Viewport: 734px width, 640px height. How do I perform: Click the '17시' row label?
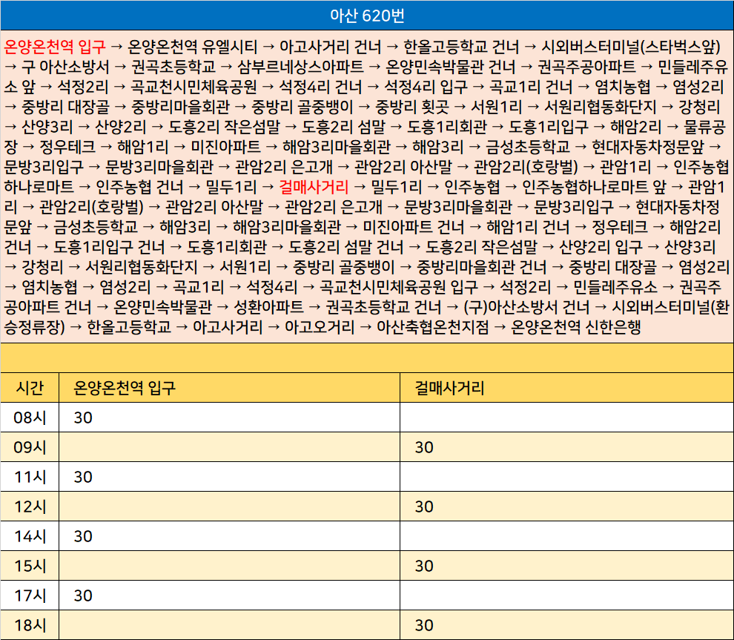click(30, 596)
